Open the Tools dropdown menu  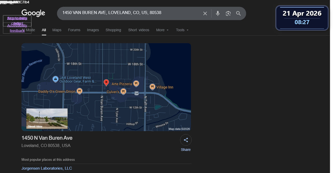pyautogui.click(x=182, y=30)
